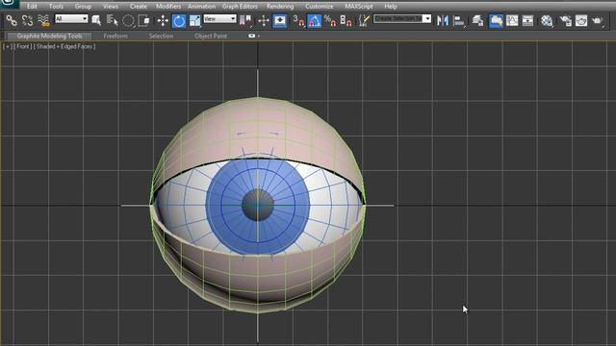This screenshot has height=346, width=616.
Task: Click the 3ds Max application button
Action: [9, 4]
